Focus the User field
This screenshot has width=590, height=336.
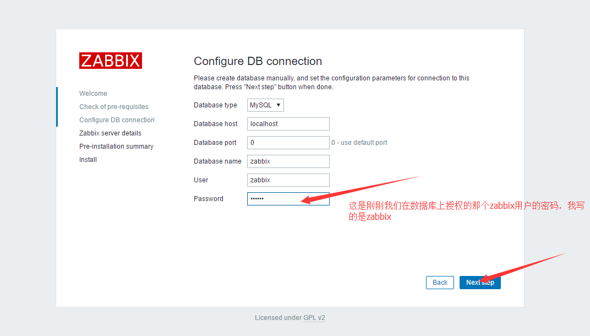click(288, 180)
